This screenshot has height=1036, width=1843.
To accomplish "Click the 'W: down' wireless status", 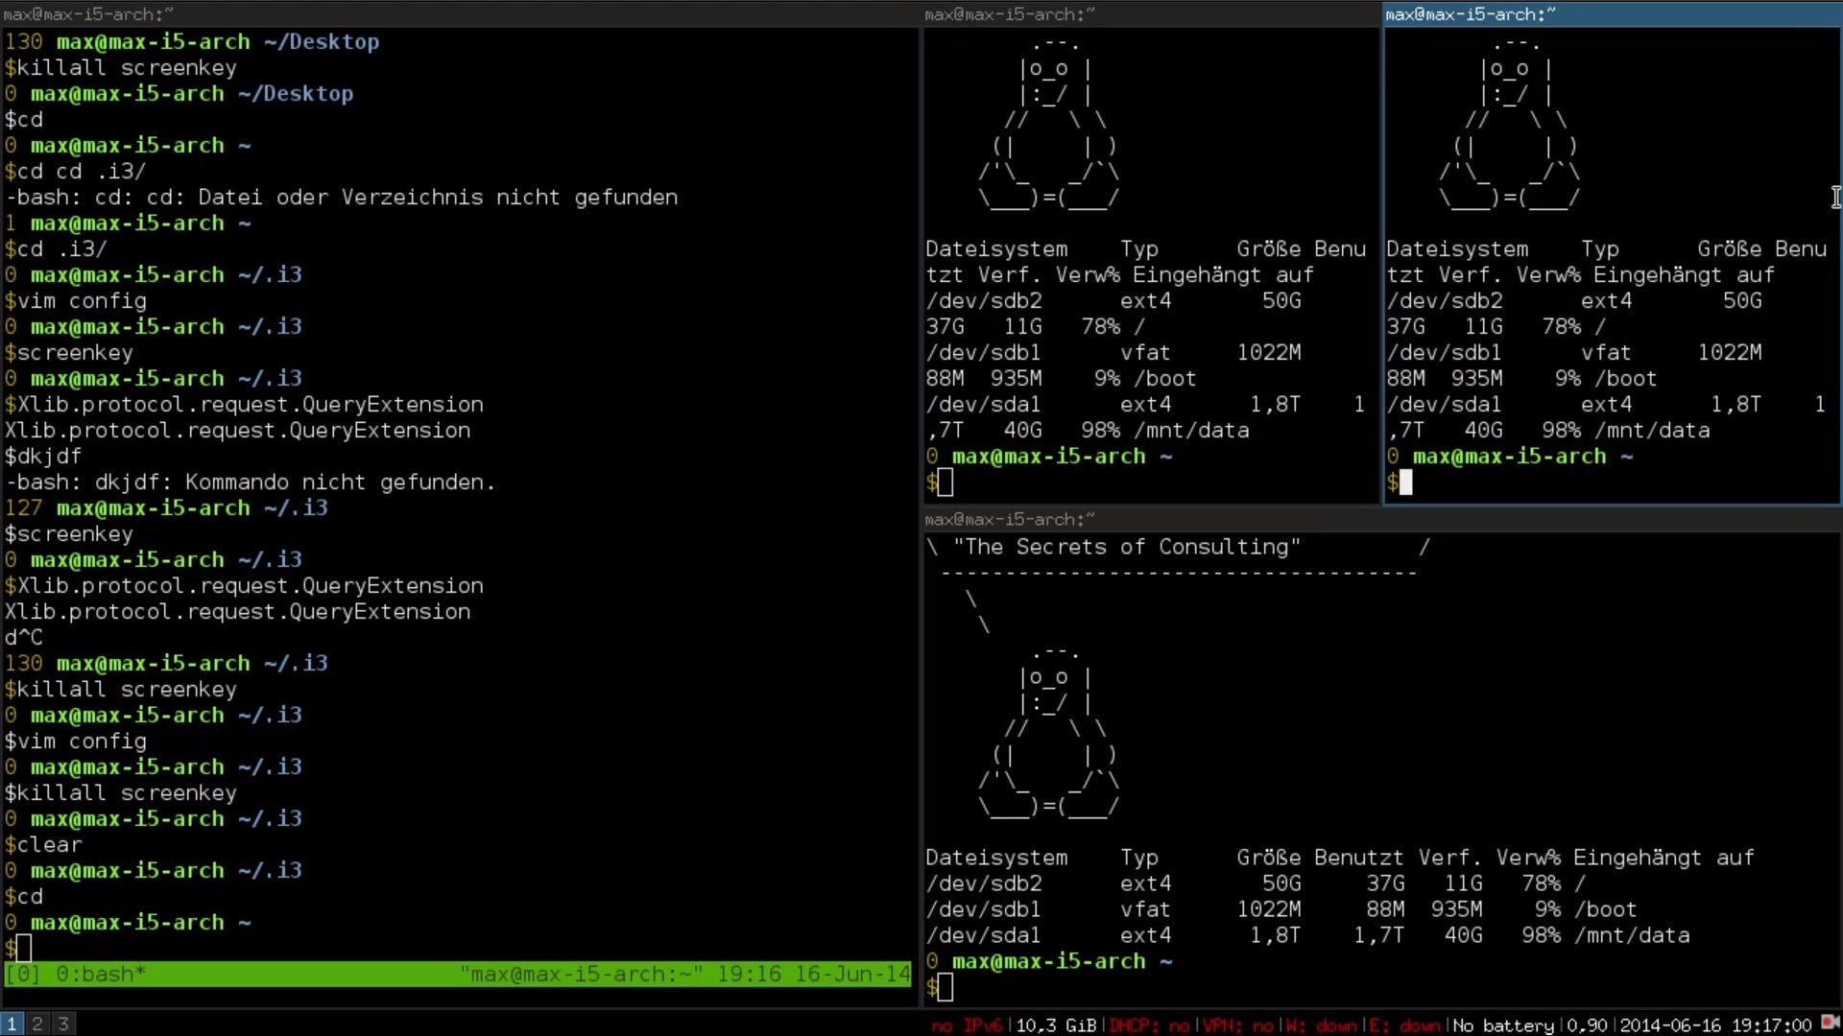I will coord(1322,1024).
